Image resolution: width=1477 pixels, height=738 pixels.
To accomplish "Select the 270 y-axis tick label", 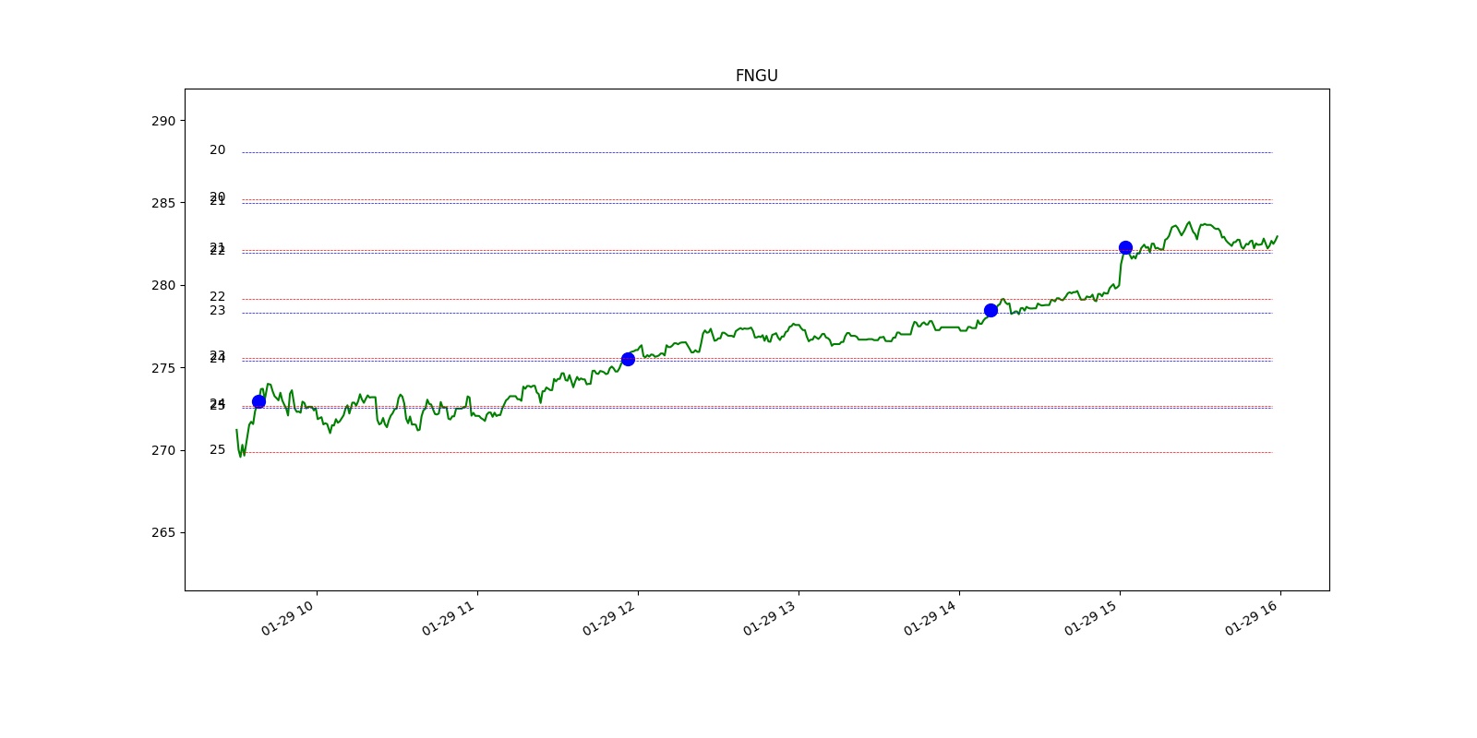I will 163,450.
